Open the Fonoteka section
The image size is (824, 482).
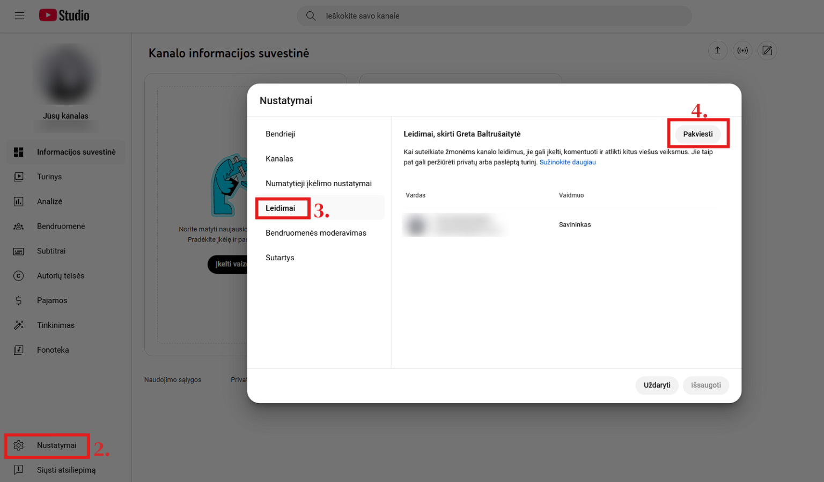pyautogui.click(x=53, y=349)
